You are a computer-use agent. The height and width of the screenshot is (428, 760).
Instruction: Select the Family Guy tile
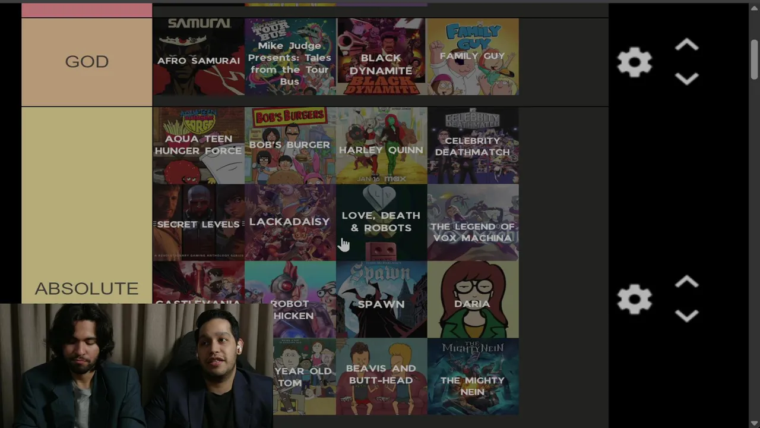click(x=473, y=56)
